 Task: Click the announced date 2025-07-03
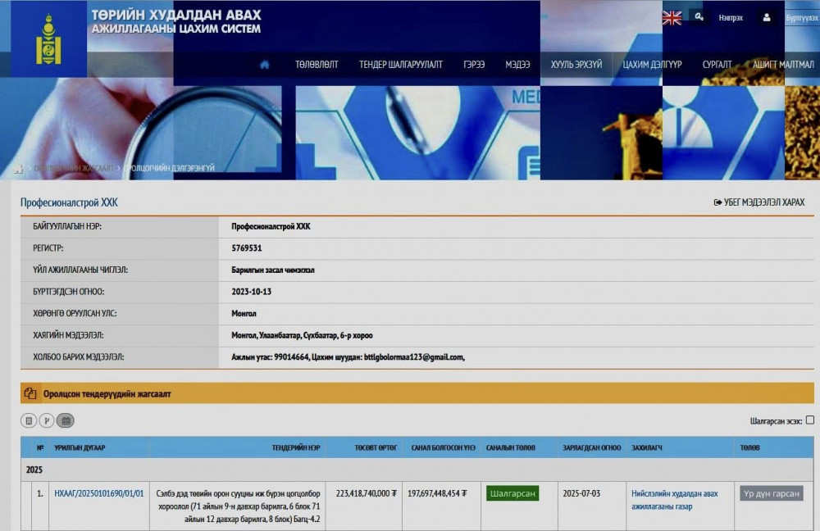581,493
